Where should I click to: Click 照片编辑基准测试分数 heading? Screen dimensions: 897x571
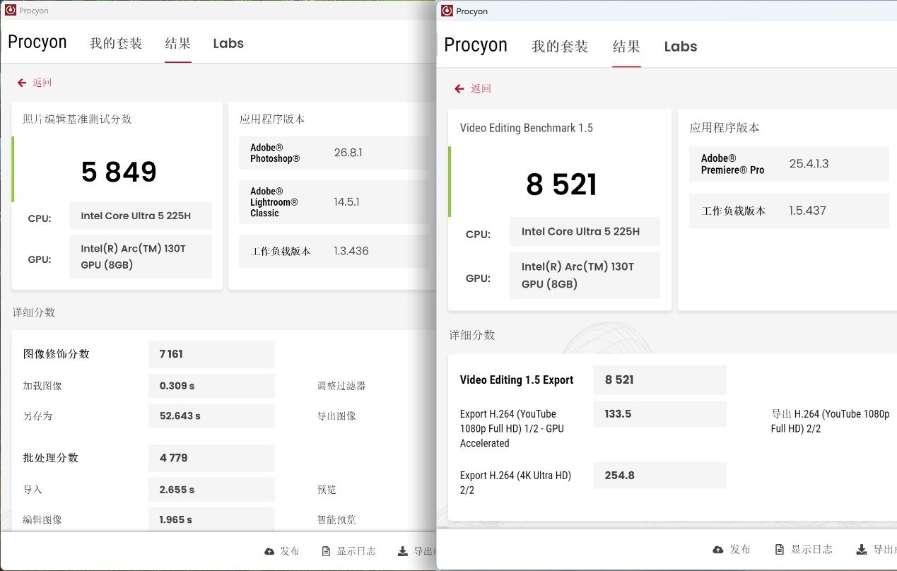click(78, 119)
